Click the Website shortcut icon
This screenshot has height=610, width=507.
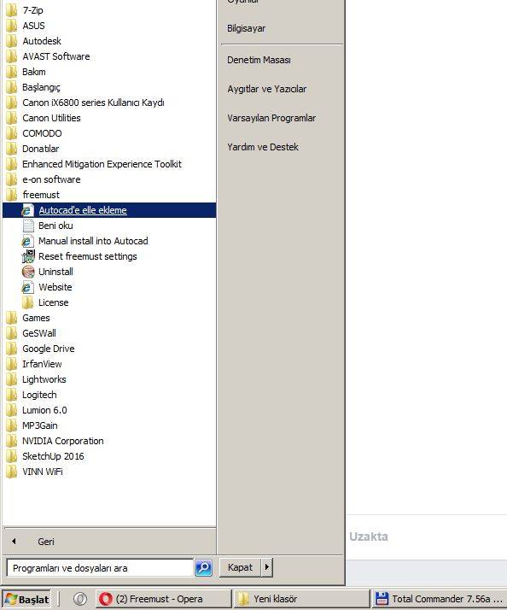(x=27, y=287)
